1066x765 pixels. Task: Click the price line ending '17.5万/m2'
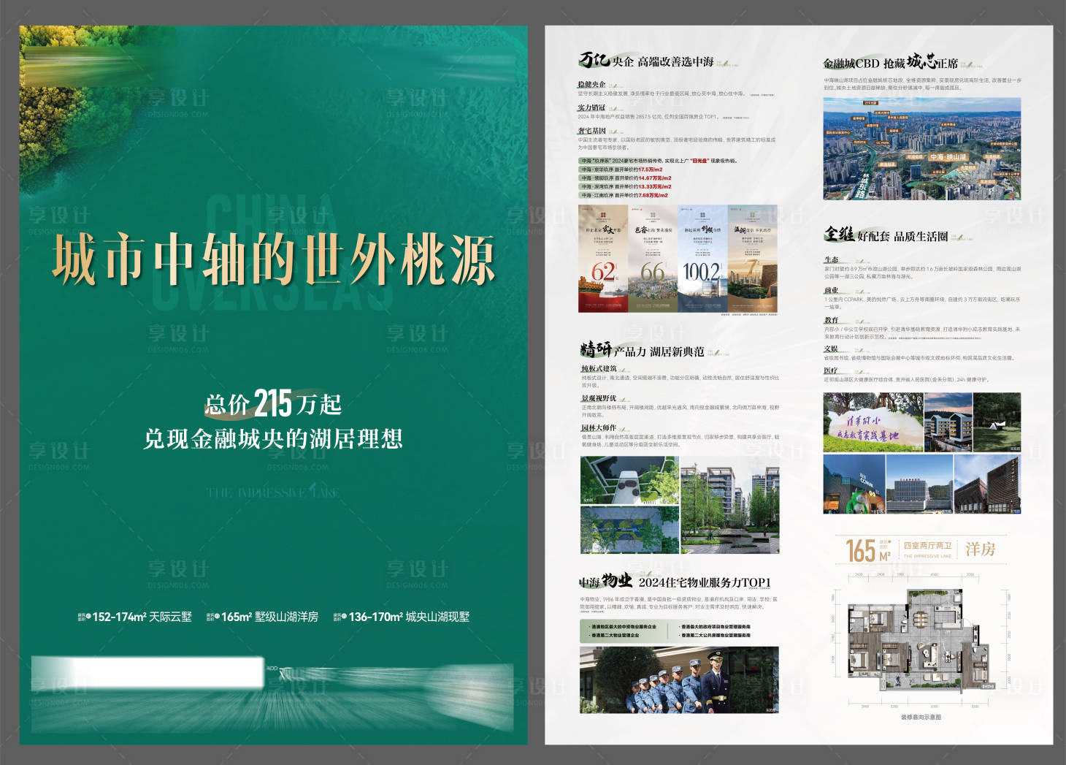coord(621,170)
